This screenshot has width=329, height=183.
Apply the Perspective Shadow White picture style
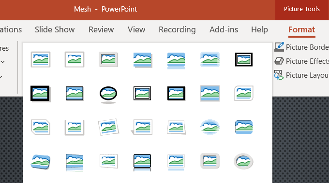142,127
